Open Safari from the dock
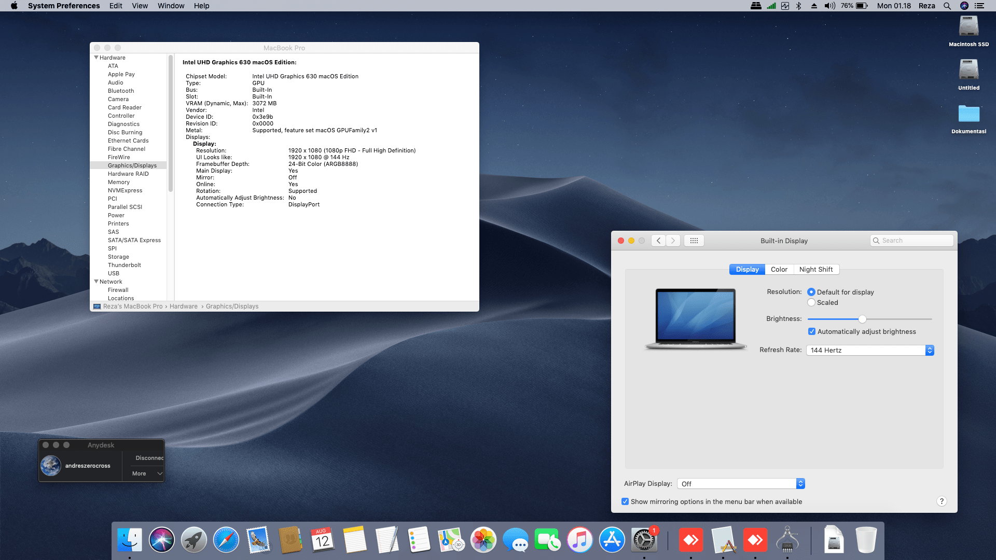Viewport: 996px width, 560px height. tap(226, 540)
